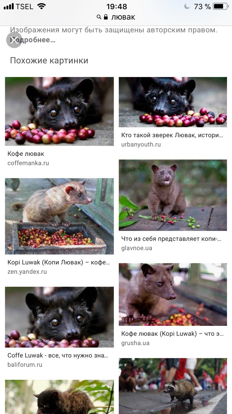Tap the do-not-disturb moon icon
Viewport: 232px width, 414px height.
[x=187, y=6]
